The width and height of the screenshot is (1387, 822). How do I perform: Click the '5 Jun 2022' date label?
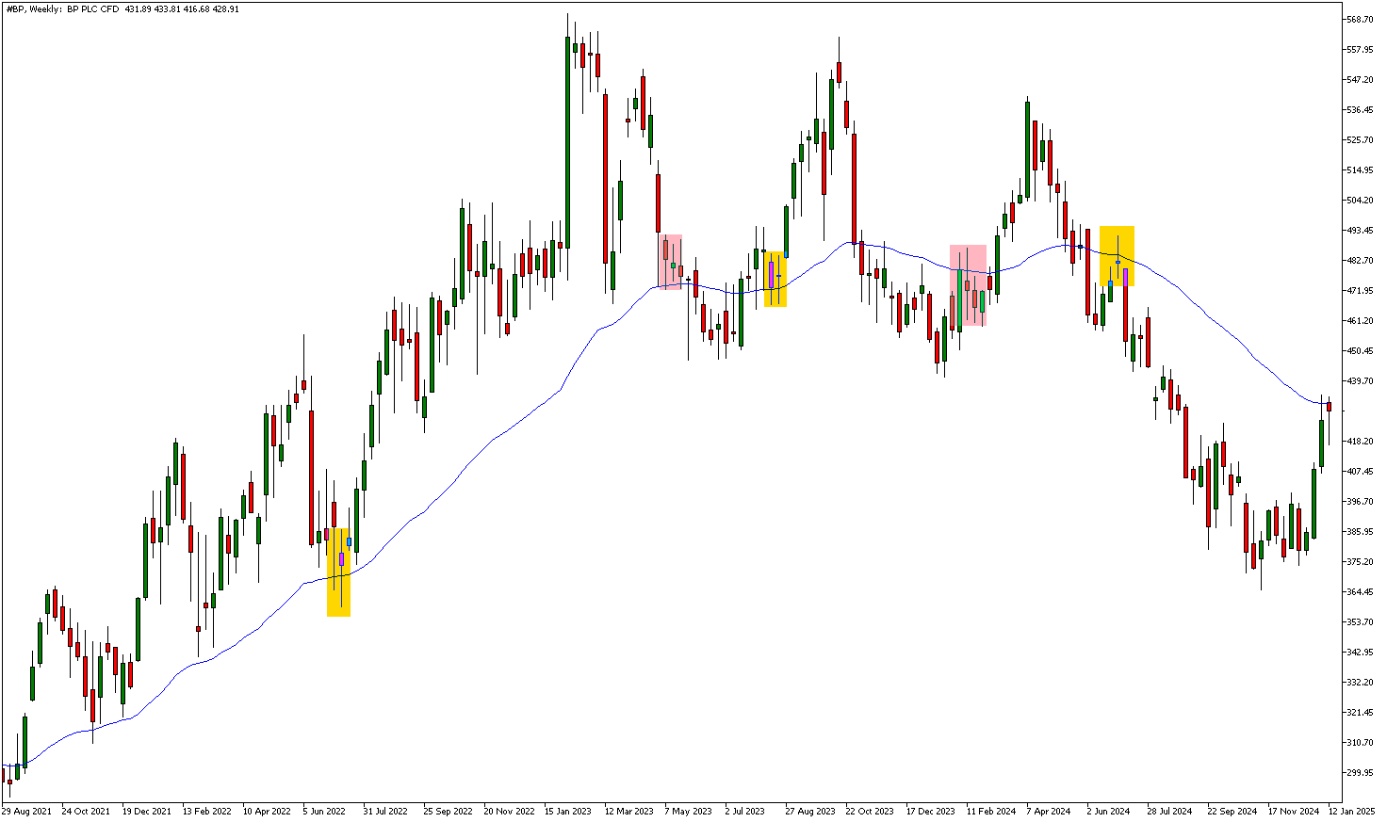point(324,811)
